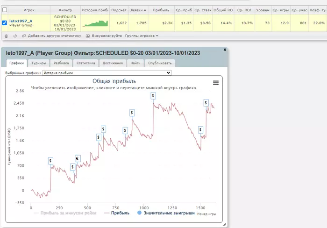Grab the chart panel resize handle corner
Image resolution: width=327 pixels, height=228 pixels.
click(224, 224)
